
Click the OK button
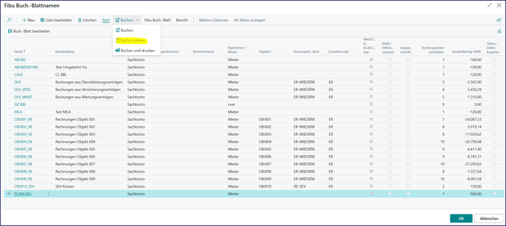(461, 218)
